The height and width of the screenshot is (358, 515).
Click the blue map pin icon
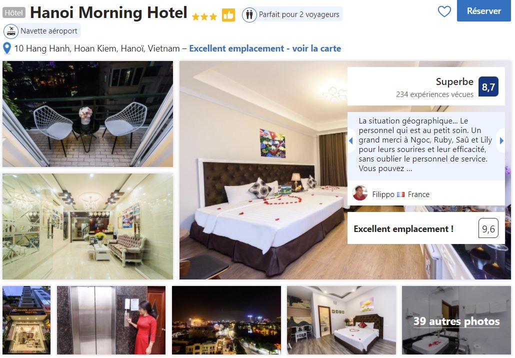(7, 48)
